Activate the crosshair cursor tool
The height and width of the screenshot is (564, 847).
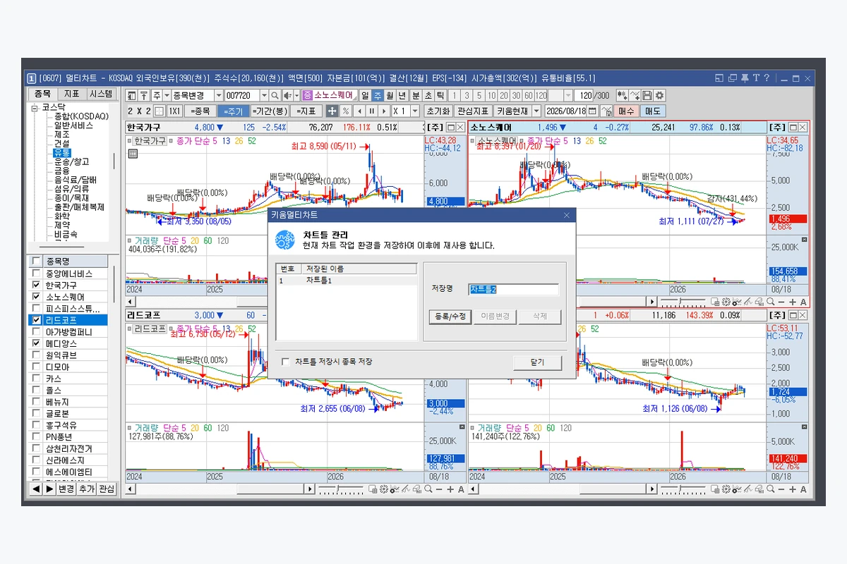331,111
